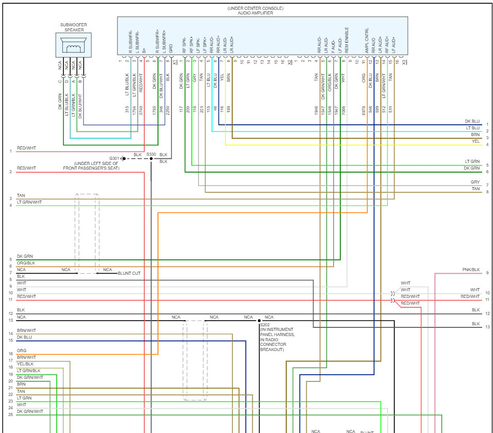
Task: Click the S330 splice label text
Action: (151, 154)
